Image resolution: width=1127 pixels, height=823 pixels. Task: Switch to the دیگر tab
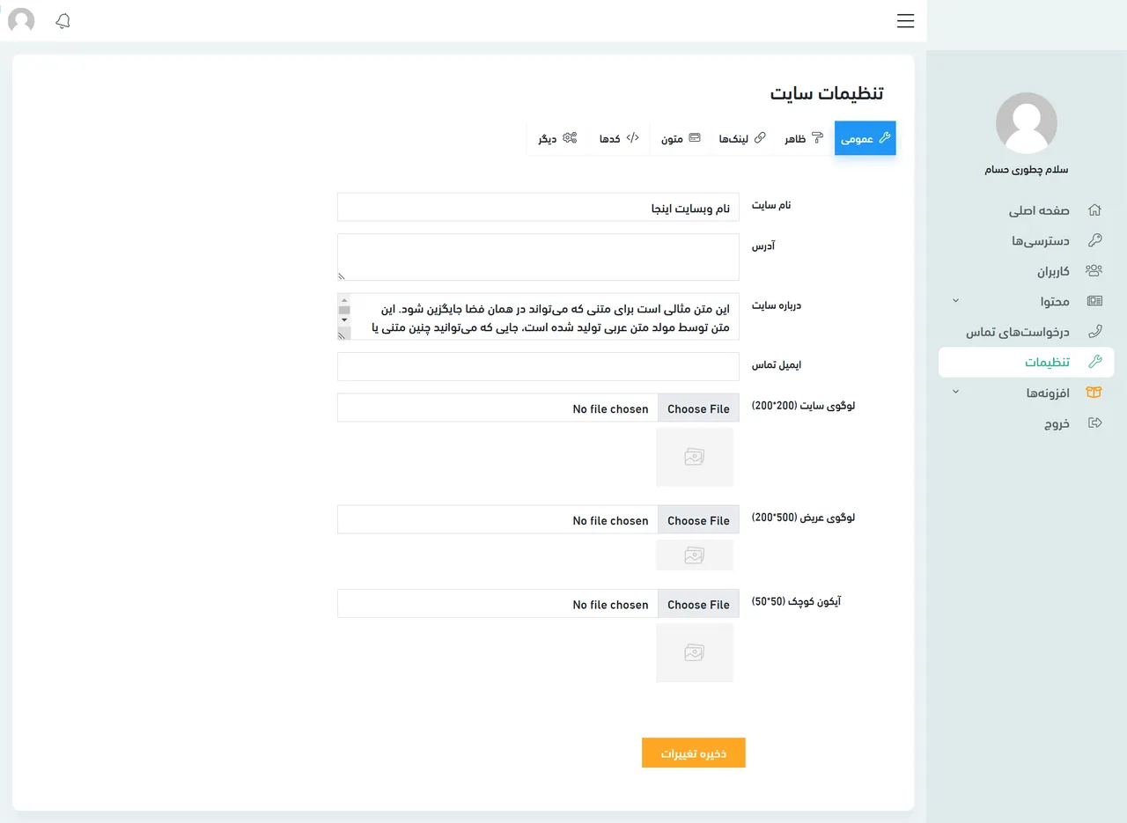coord(557,138)
